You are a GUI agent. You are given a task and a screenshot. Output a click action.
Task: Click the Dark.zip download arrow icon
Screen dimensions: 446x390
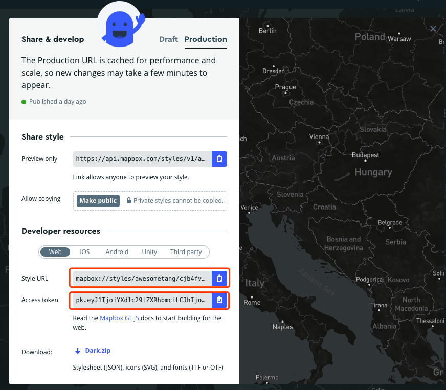pos(77,351)
